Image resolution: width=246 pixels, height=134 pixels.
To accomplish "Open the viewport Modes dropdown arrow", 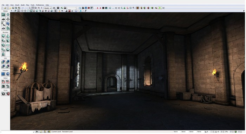I will [12, 11].
